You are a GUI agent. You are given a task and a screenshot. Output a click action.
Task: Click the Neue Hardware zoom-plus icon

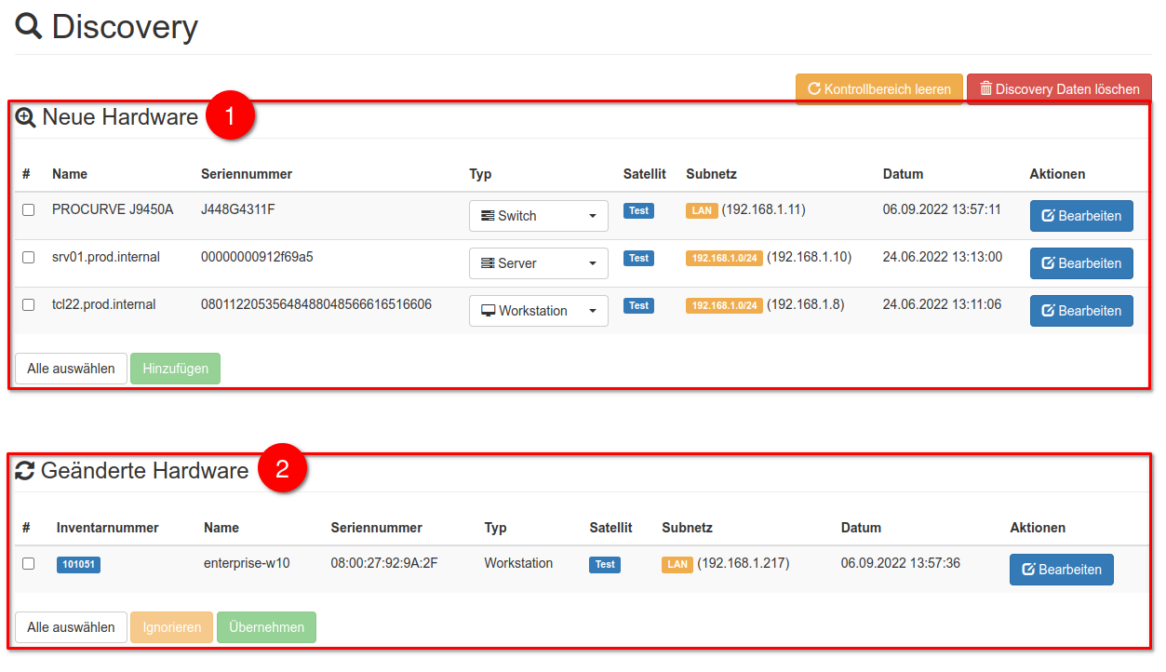[25, 118]
